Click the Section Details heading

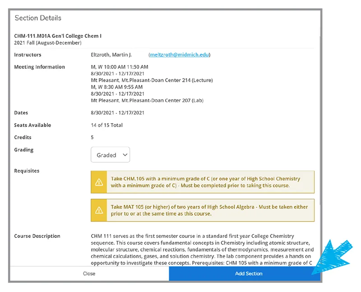(x=38, y=18)
